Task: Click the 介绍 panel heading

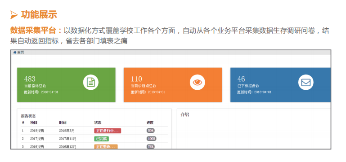Action: (x=184, y=115)
